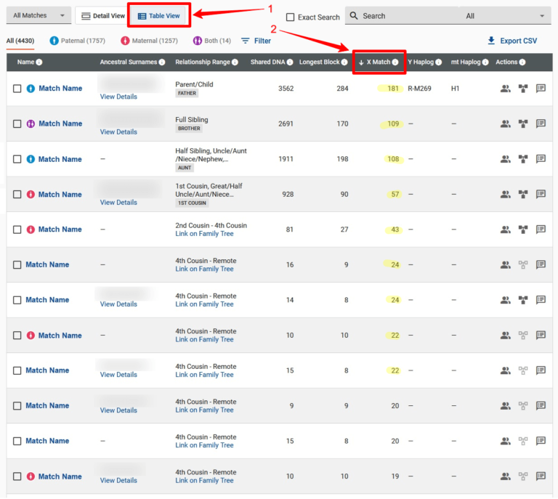Click Link on Family Tree for 2nd Cousin
This screenshot has height=499, width=558.
point(204,234)
